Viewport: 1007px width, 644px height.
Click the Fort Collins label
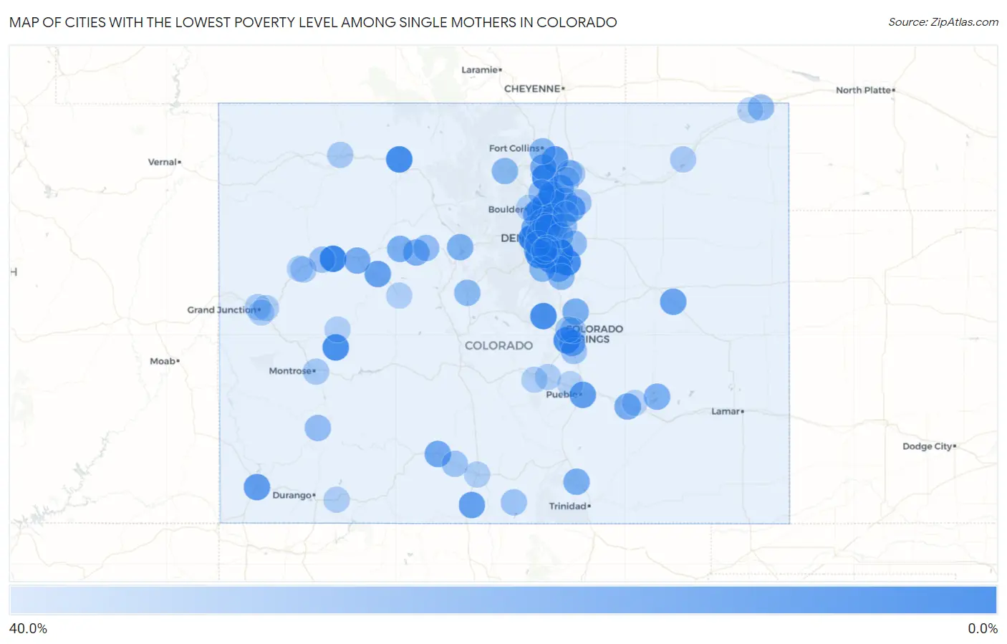point(514,148)
